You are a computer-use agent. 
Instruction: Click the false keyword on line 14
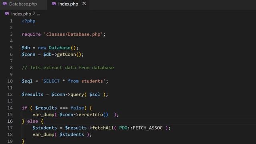[x=77, y=108]
